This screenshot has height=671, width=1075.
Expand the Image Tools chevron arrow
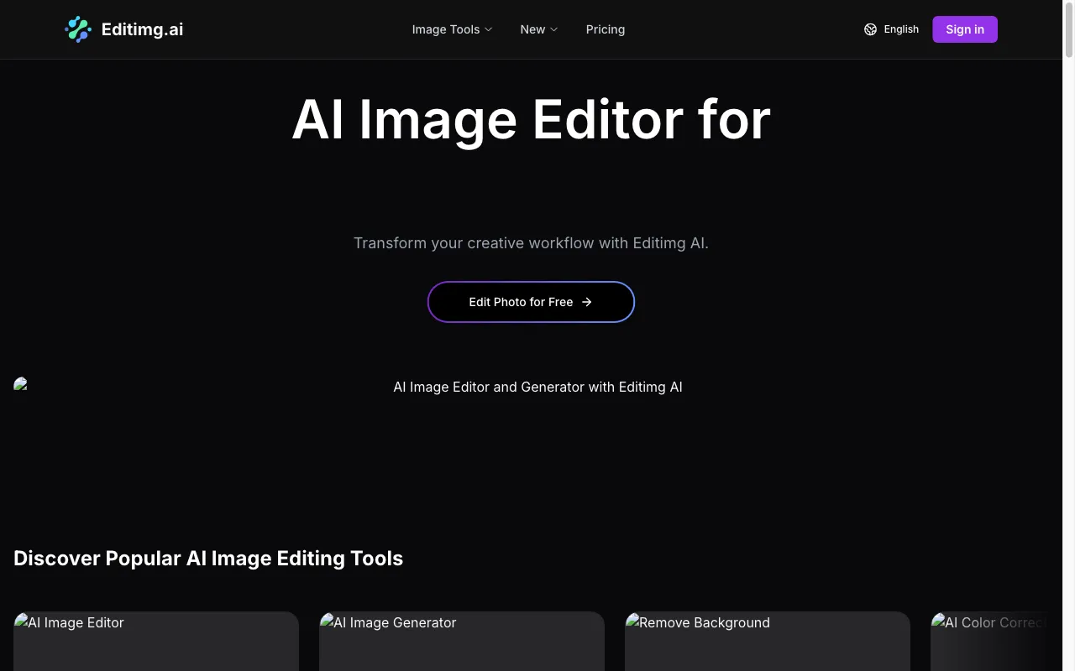tap(488, 29)
